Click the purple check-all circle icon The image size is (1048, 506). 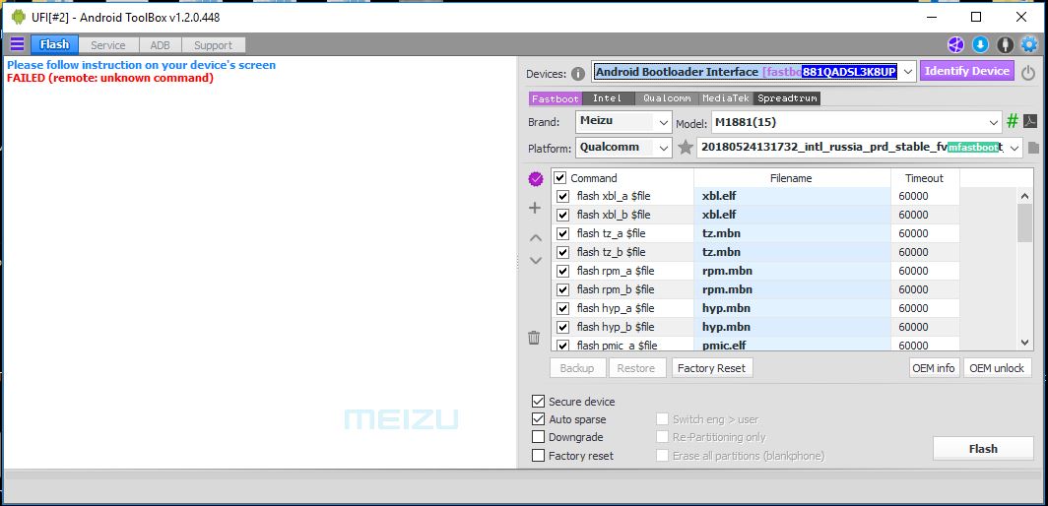536,178
